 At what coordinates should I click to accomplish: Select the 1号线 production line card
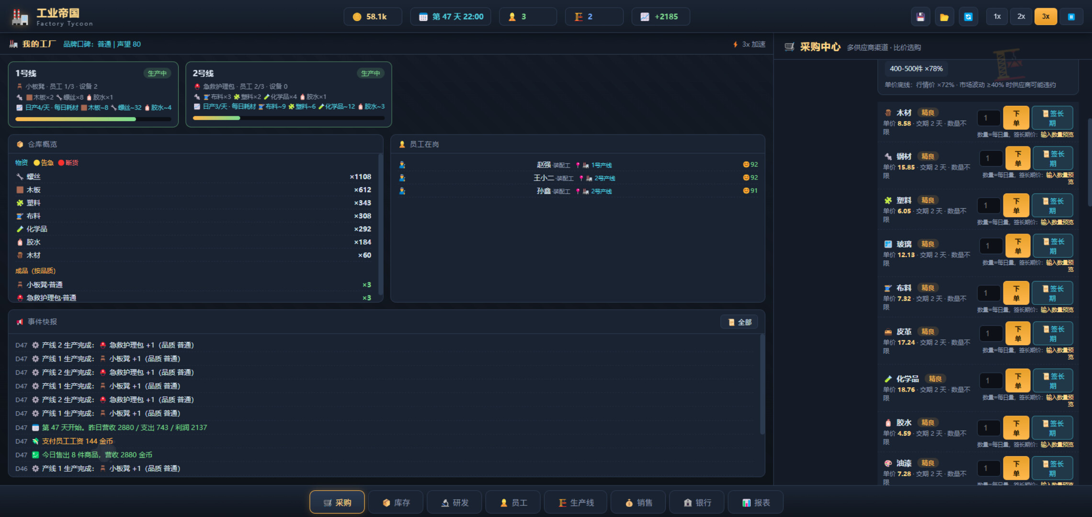[93, 94]
